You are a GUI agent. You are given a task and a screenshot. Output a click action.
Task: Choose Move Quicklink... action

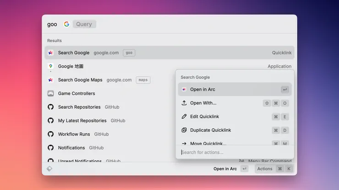[235, 142]
